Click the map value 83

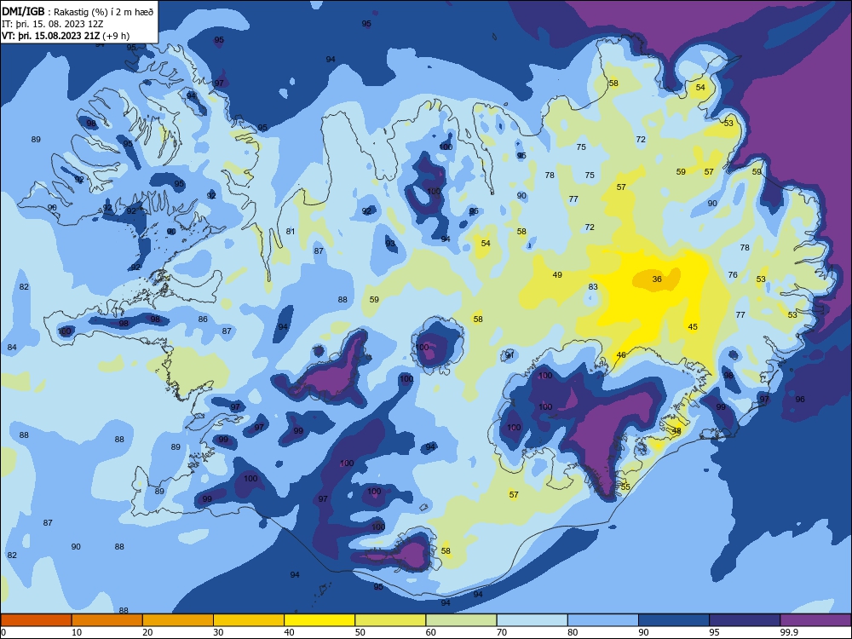[x=593, y=287]
